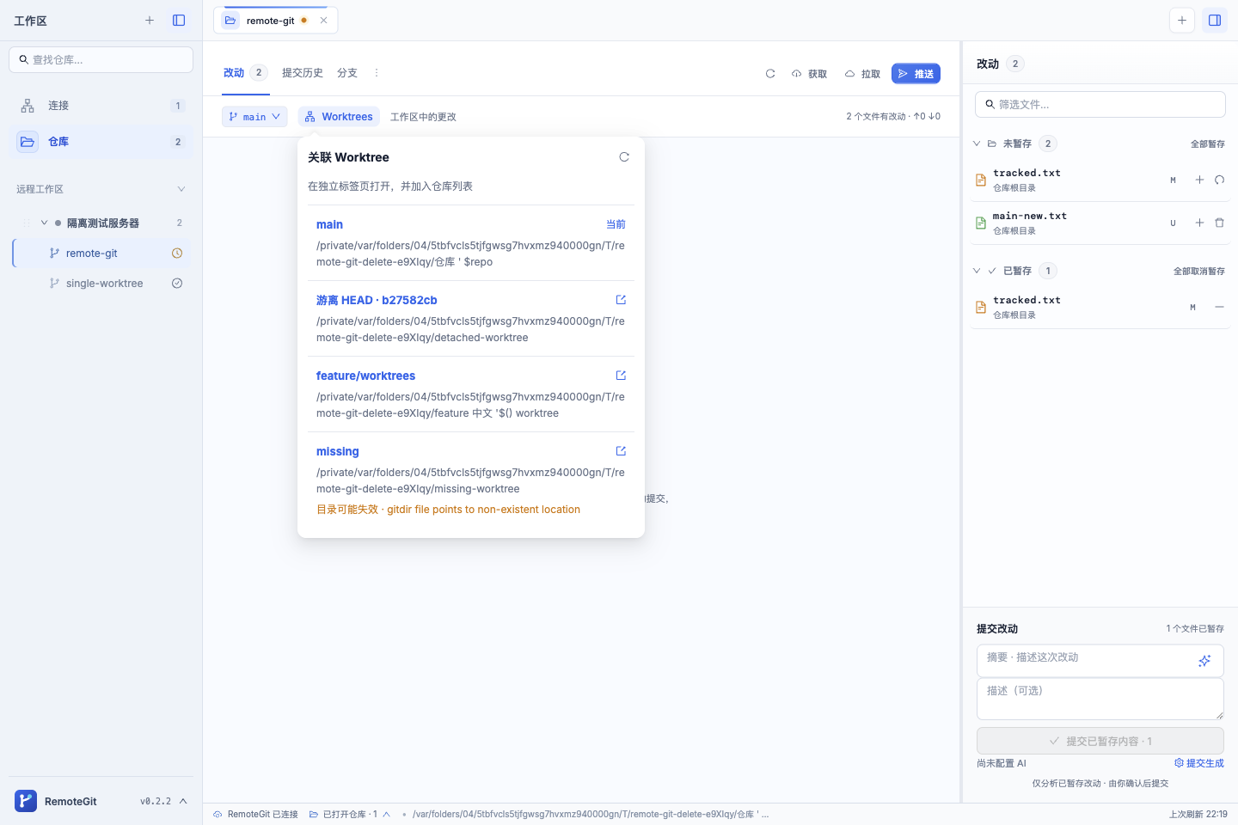This screenshot has height=825, width=1238.
Task: Open the 仓库 sidebar section
Action: 101,142
